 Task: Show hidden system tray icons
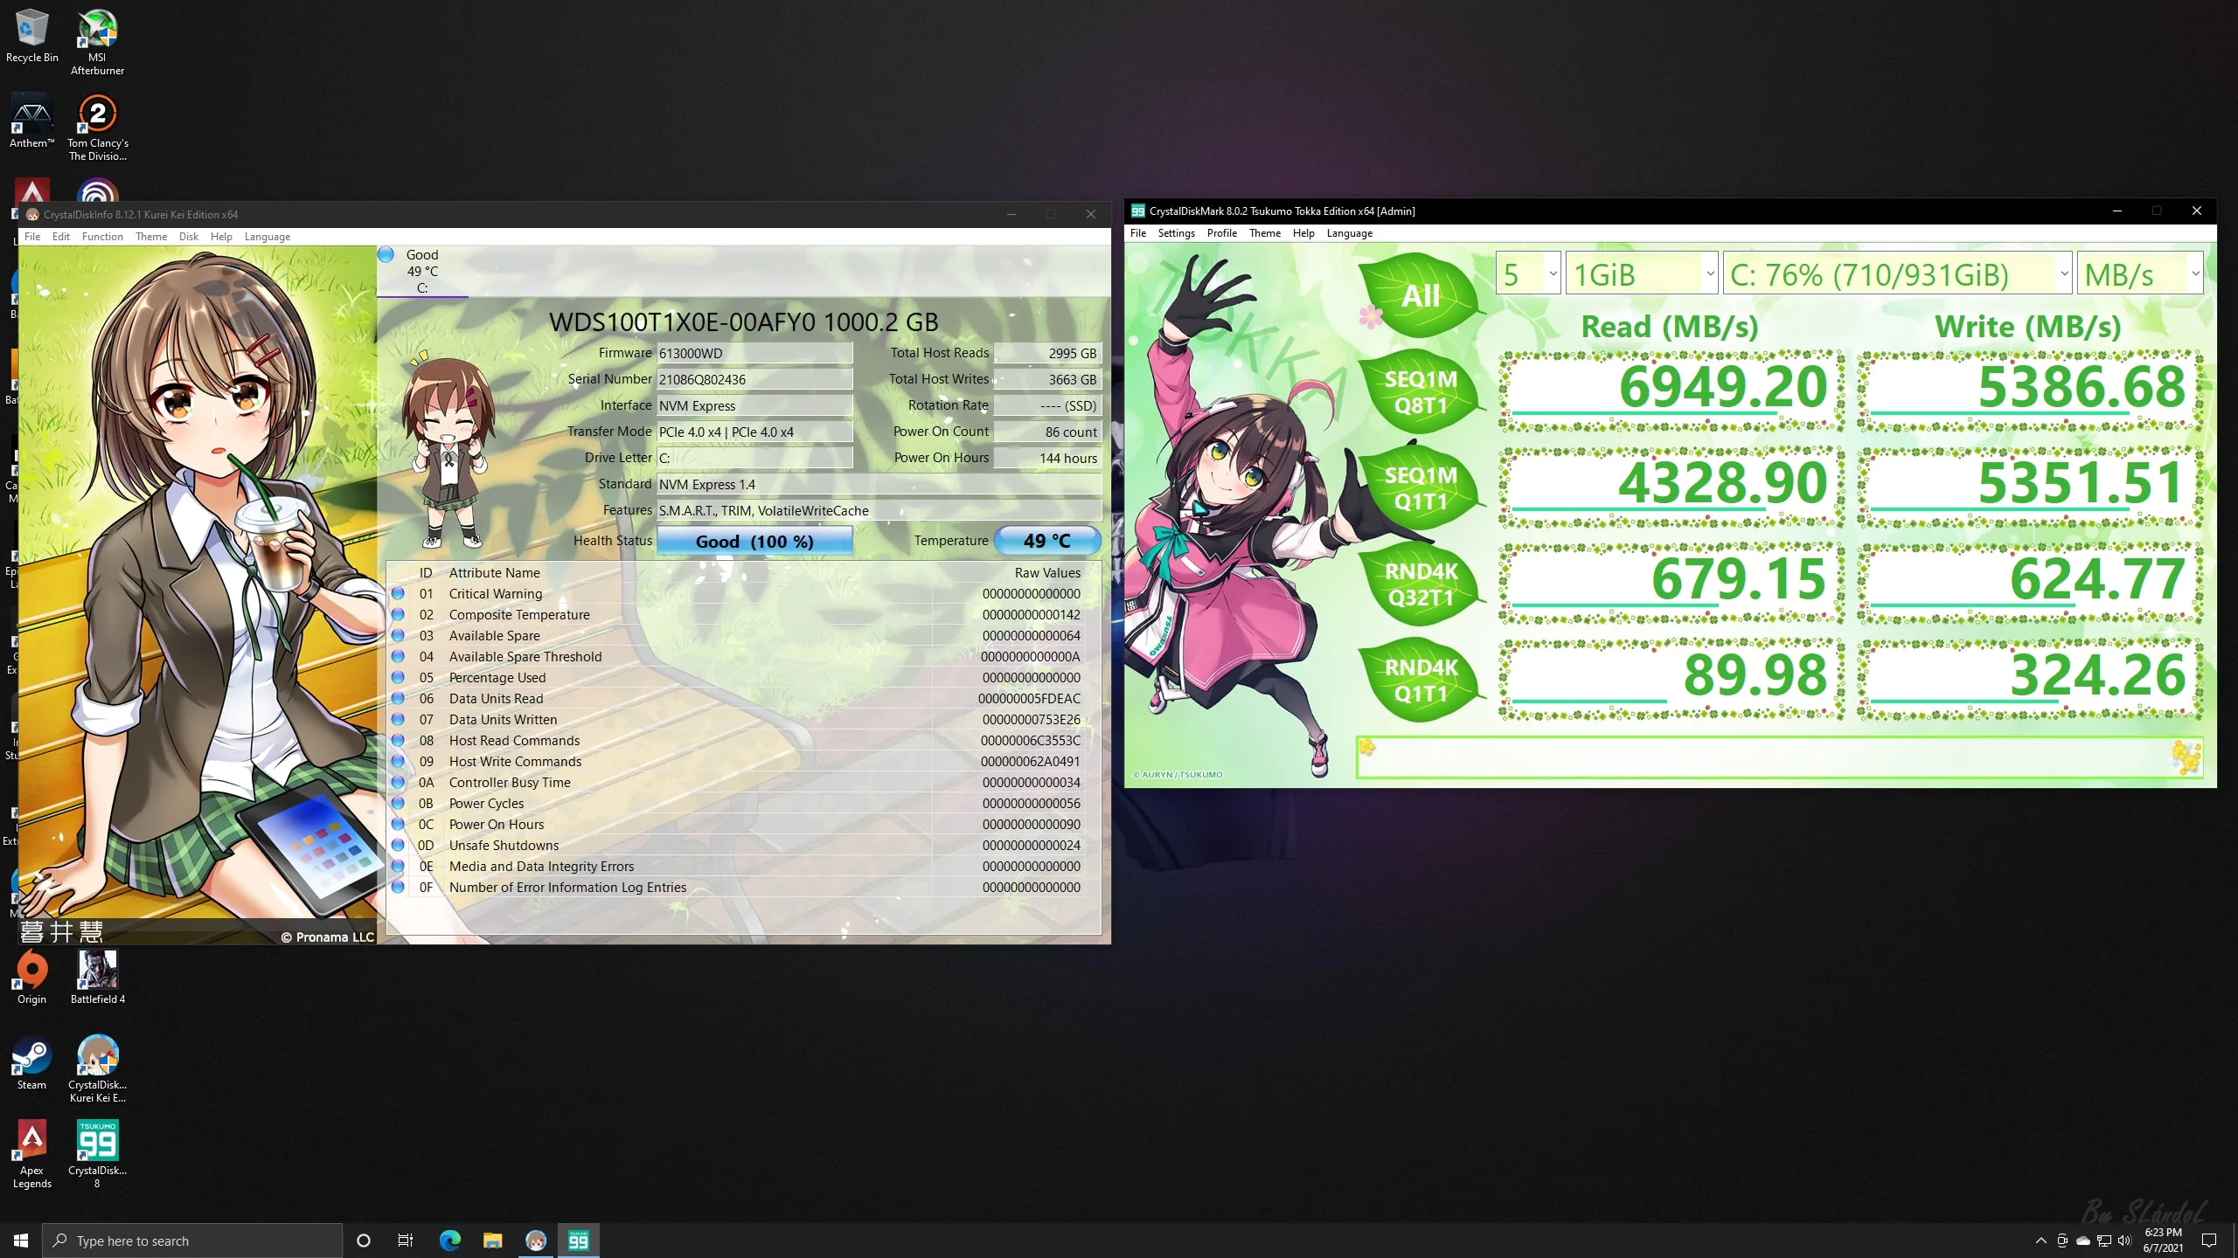[2040, 1241]
